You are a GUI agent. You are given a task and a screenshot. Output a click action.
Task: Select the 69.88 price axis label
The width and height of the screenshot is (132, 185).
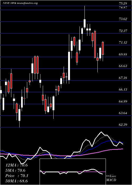[x=123, y=54]
